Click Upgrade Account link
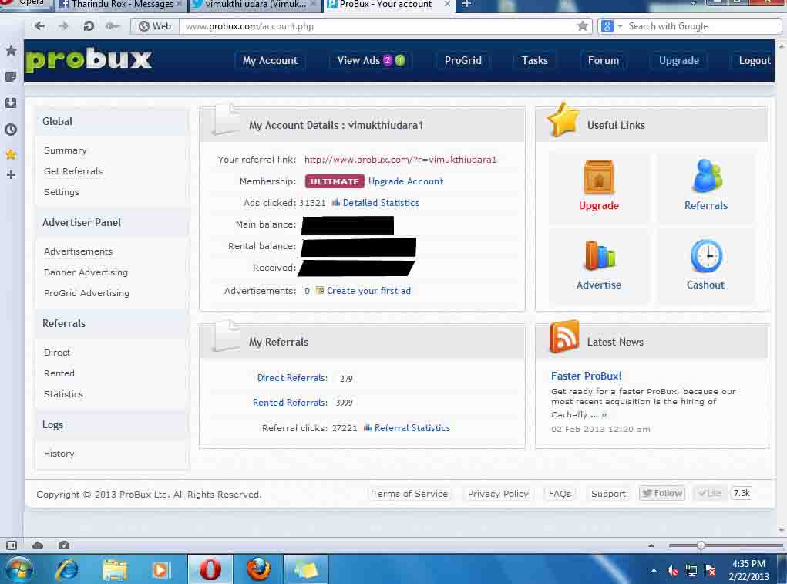 [405, 181]
